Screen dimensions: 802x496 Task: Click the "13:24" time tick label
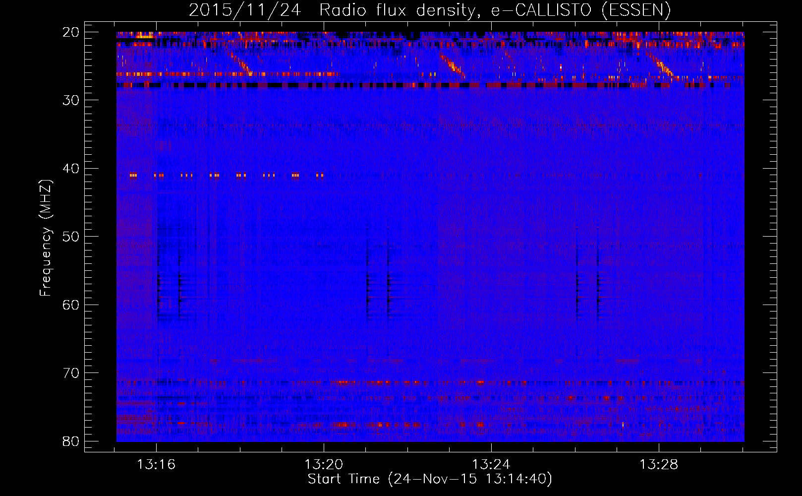coord(491,465)
